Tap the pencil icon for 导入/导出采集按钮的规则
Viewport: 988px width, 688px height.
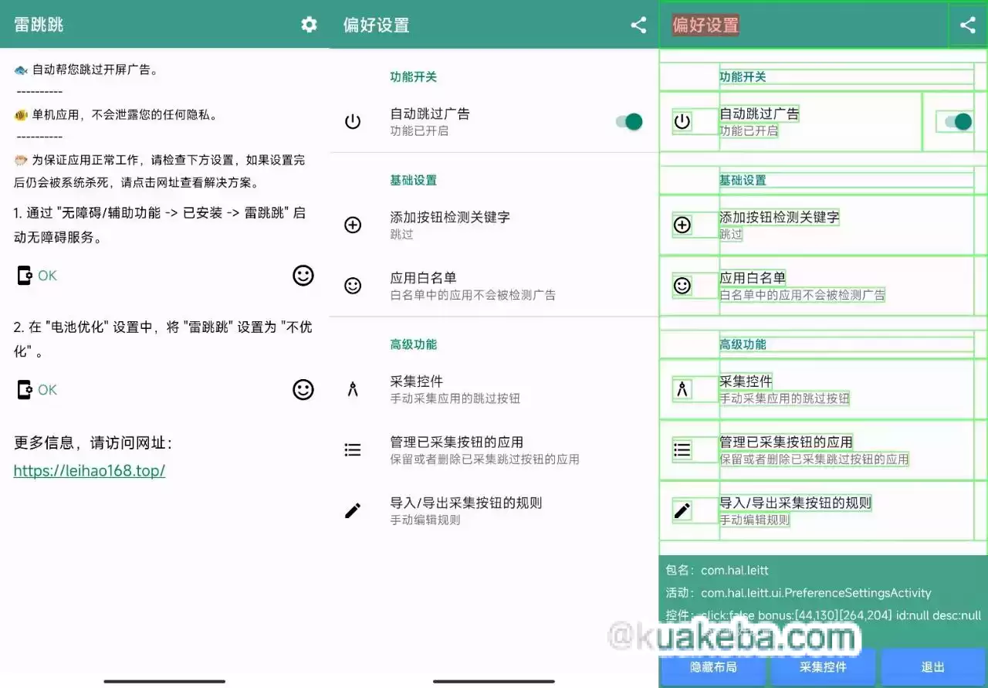click(x=353, y=510)
